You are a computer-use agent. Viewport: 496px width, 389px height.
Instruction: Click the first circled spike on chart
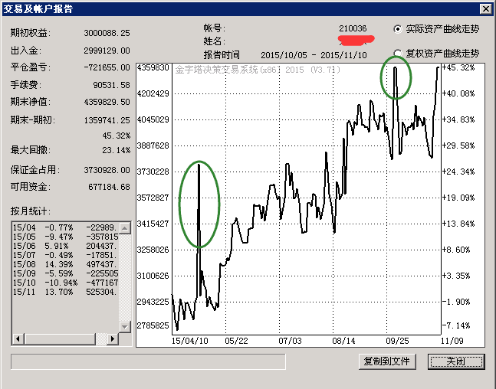tap(199, 204)
